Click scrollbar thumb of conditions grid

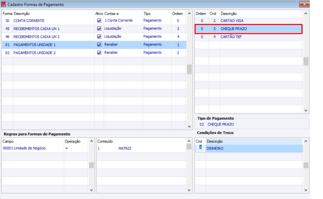click(306, 61)
